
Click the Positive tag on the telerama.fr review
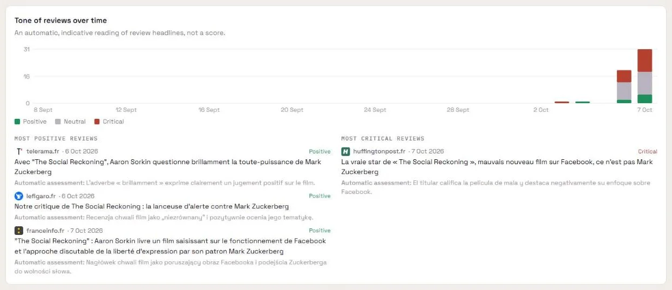click(x=320, y=152)
